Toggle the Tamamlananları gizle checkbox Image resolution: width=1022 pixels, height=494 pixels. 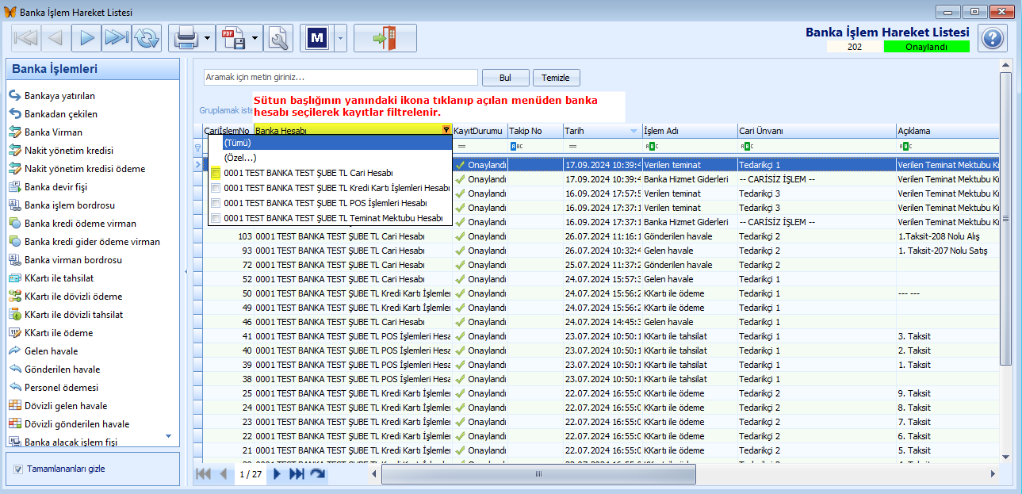point(18,469)
